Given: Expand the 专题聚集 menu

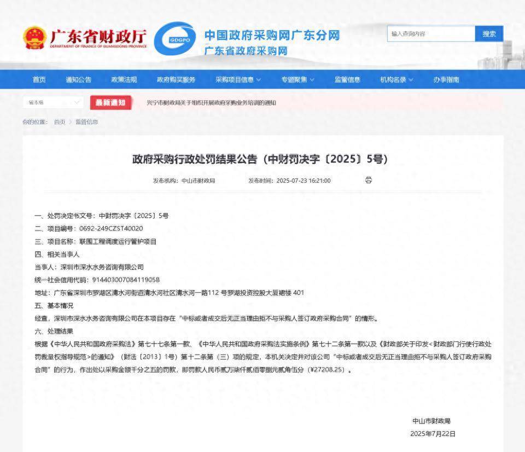Looking at the screenshot, I should [x=298, y=80].
